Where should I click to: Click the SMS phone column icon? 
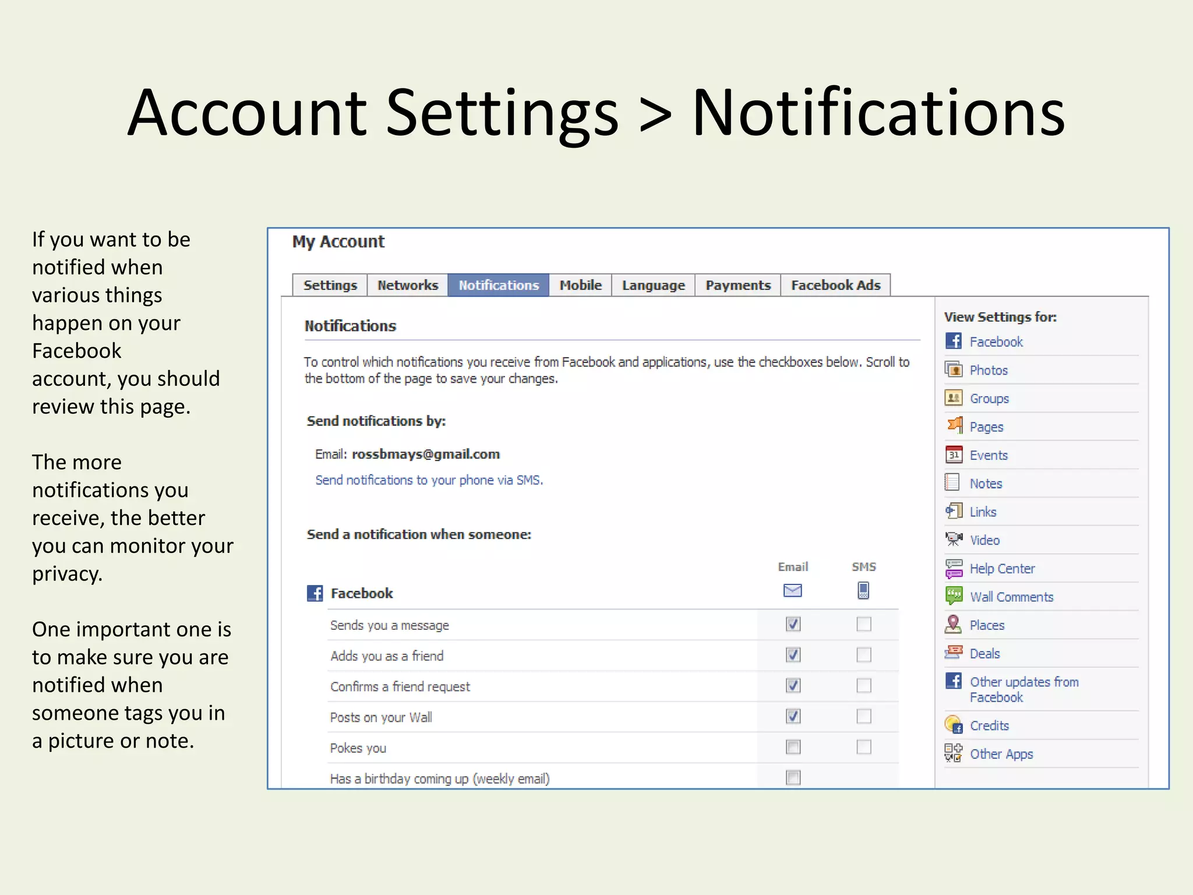tap(863, 591)
